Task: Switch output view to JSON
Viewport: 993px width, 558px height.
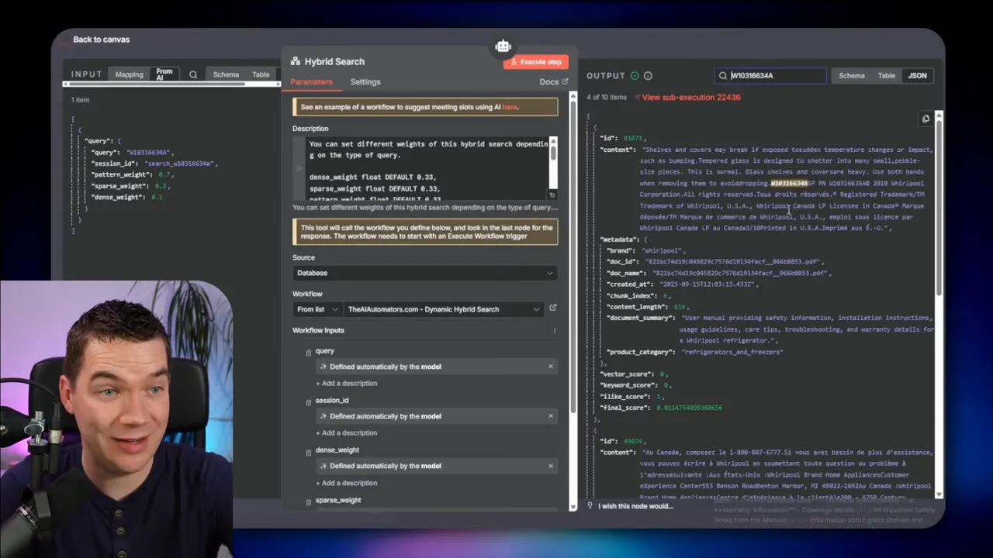Action: [917, 76]
